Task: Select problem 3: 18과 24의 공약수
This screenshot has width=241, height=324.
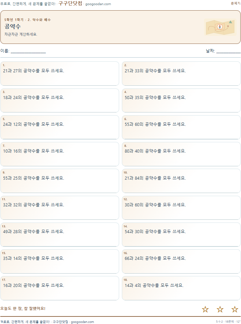Action: pos(60,100)
